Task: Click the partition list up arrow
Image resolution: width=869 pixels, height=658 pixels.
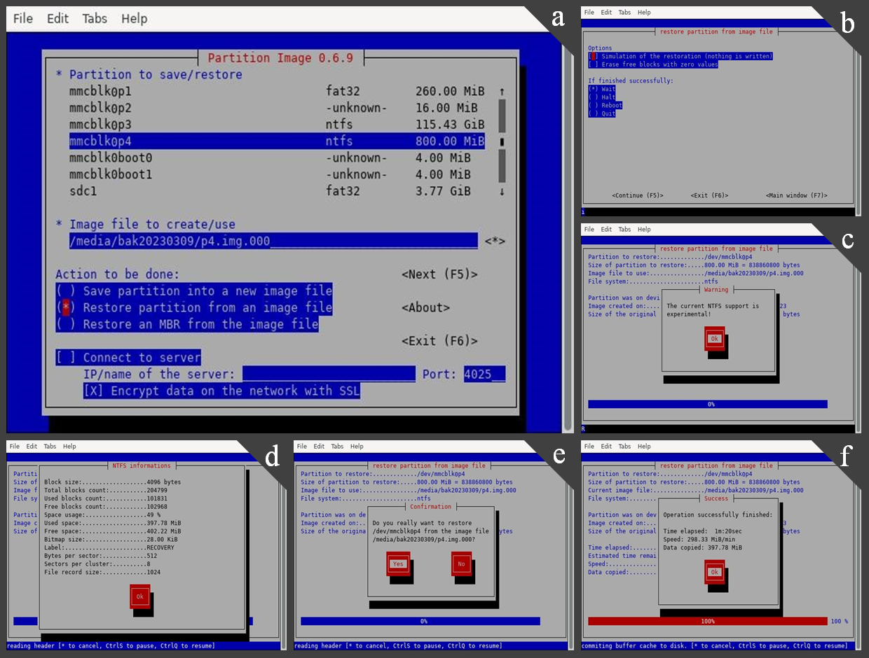Action: pyautogui.click(x=501, y=92)
